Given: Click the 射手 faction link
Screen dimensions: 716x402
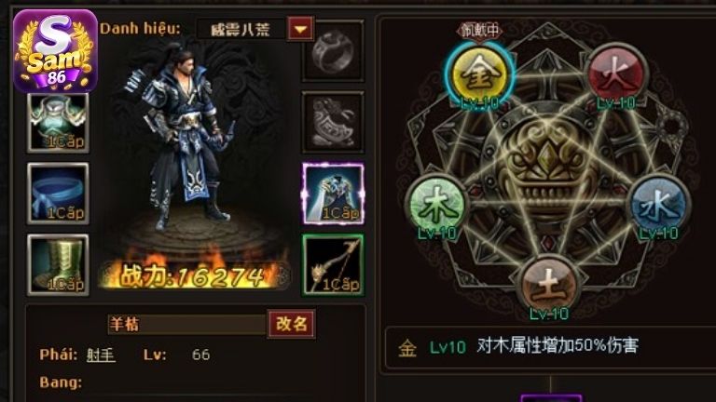Looking at the screenshot, I should tap(101, 355).
